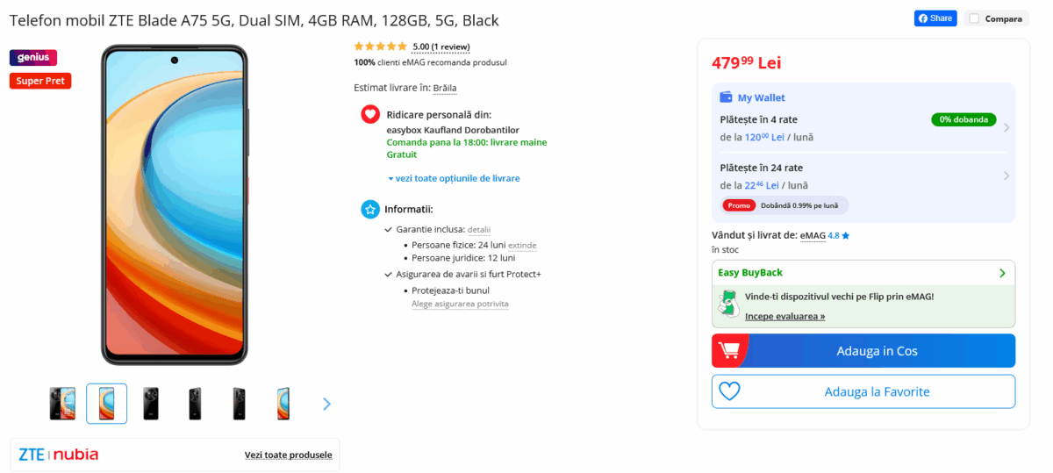Click the blue star Informatii icon
The width and height of the screenshot is (1053, 473).
[x=370, y=209]
